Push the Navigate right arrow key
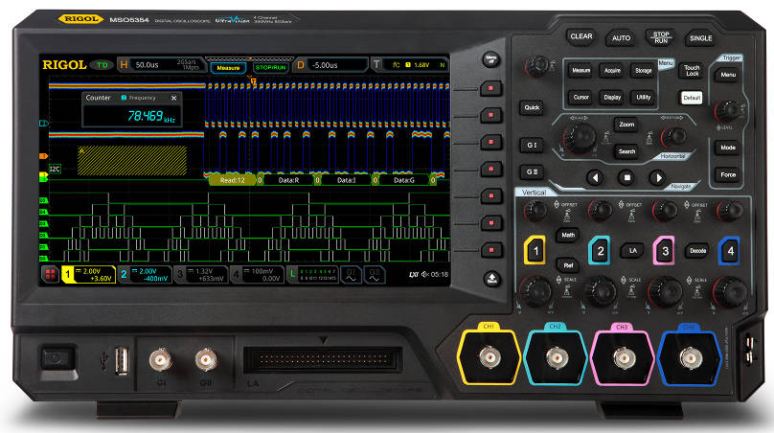The height and width of the screenshot is (433, 774). [657, 178]
